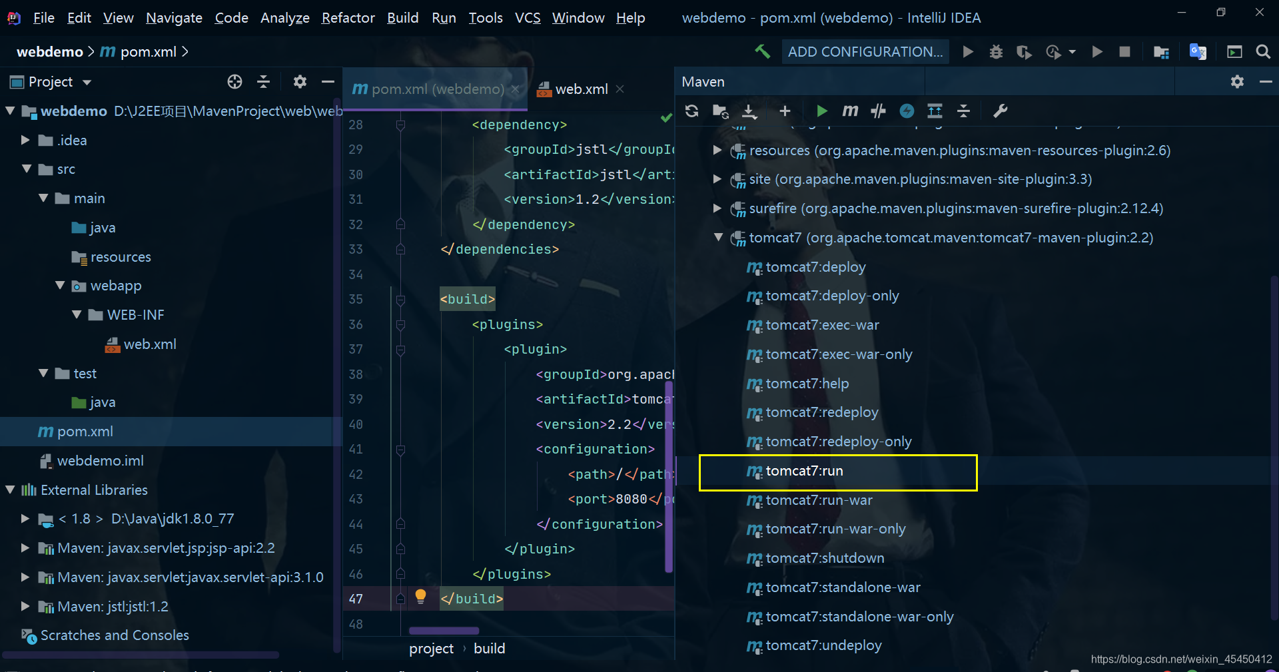
Task: Close the web.xml tab
Action: point(620,89)
